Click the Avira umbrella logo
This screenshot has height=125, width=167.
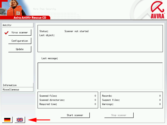point(157,10)
